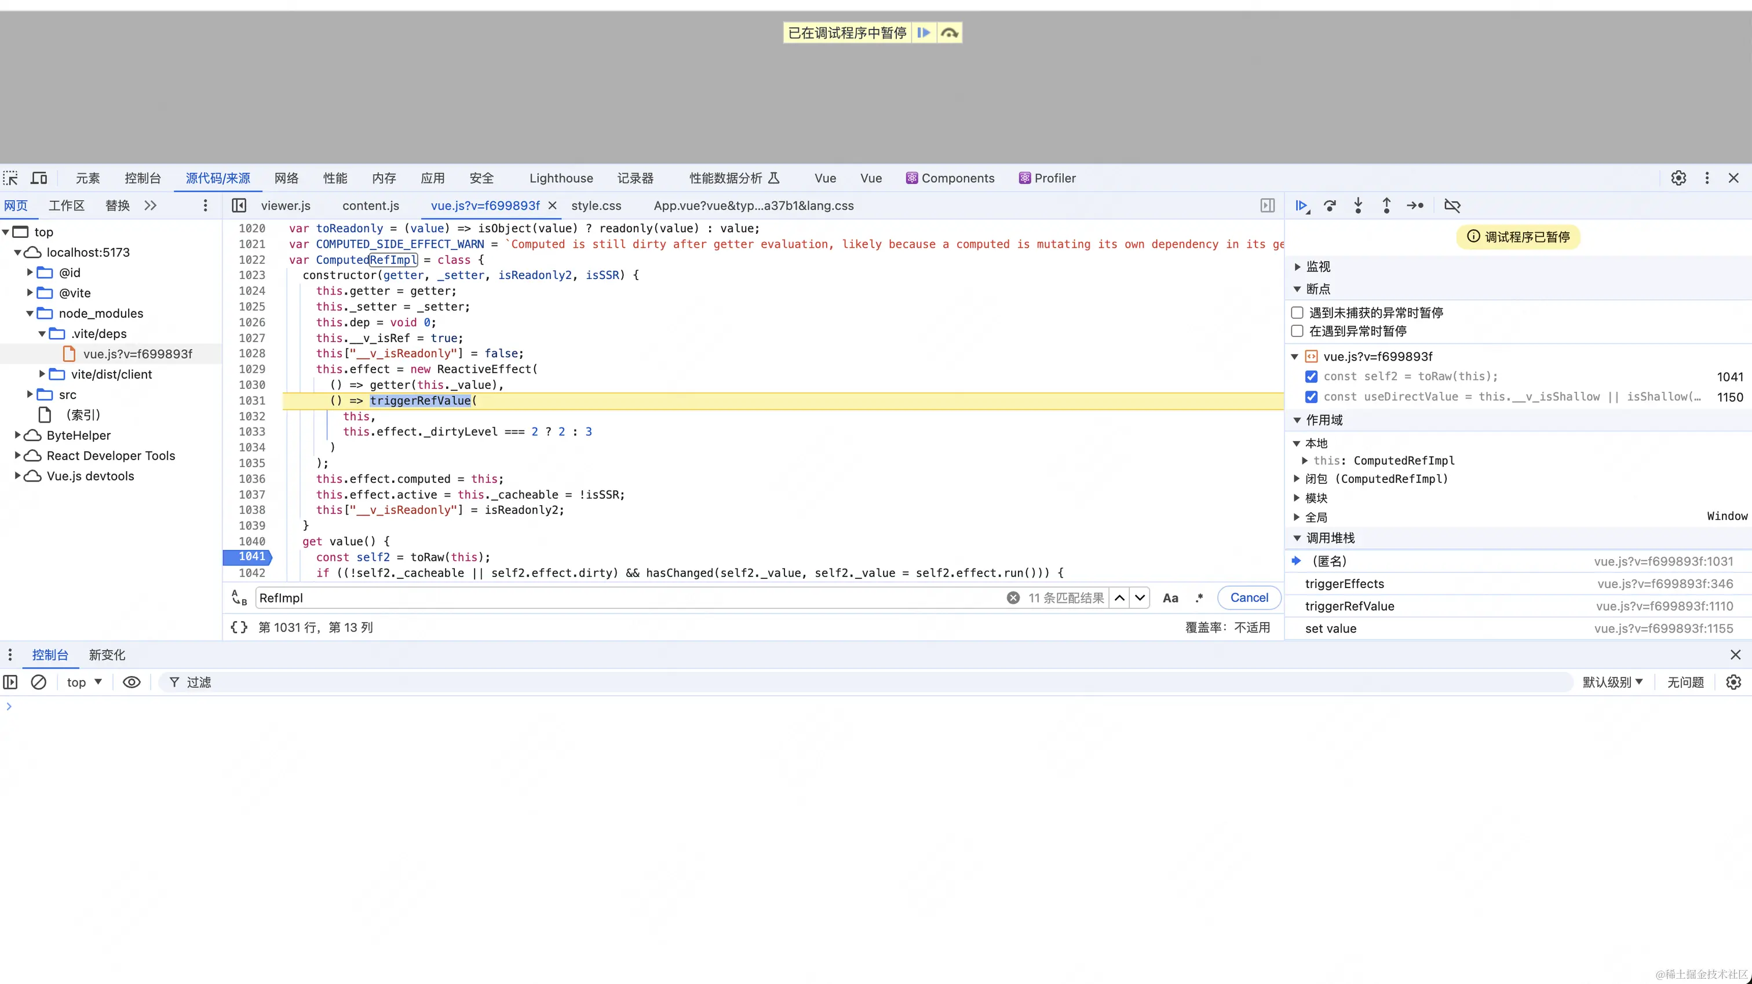1752x984 pixels.
Task: Toggle device toolbar emulation icon
Action: (x=39, y=178)
